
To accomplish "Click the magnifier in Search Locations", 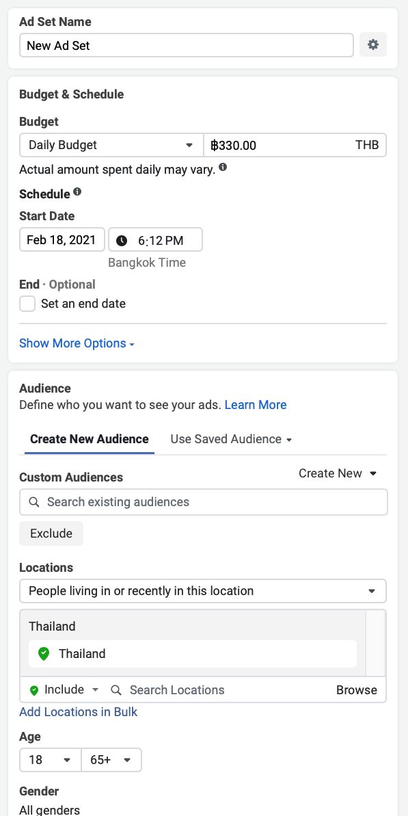I will [116, 690].
